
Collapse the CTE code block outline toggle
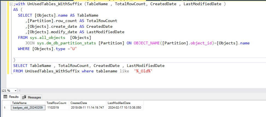[11, 4]
